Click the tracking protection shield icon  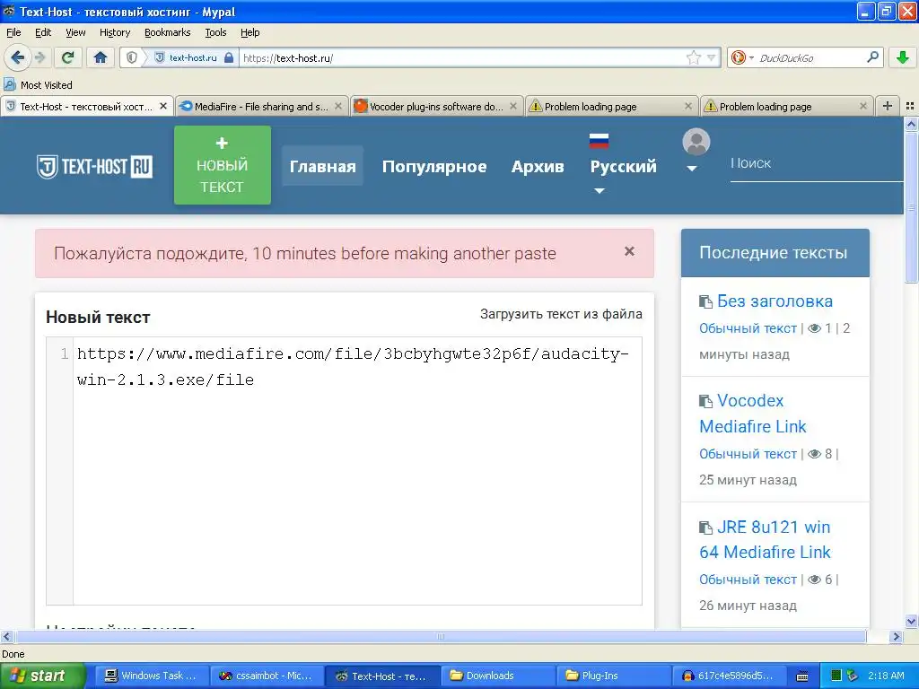[131, 57]
